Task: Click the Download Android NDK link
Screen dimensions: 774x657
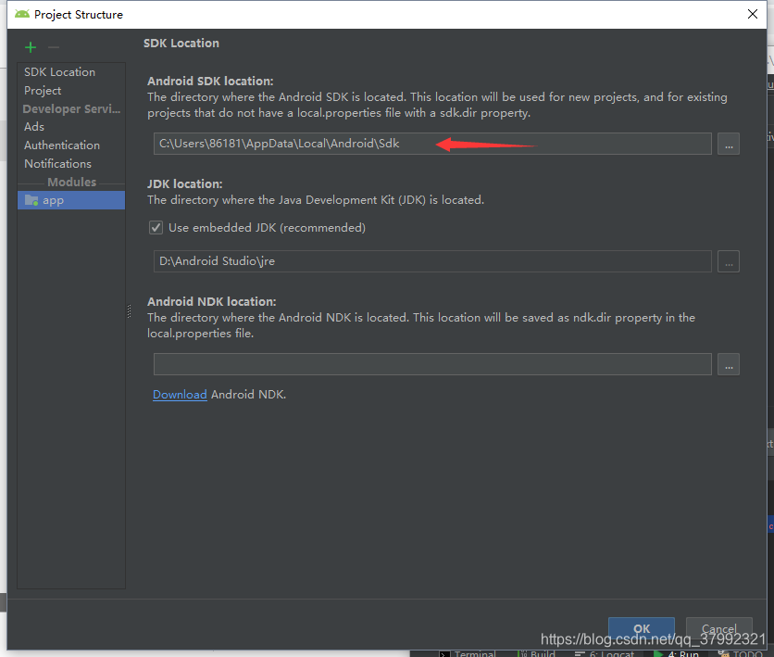Action: pos(180,395)
